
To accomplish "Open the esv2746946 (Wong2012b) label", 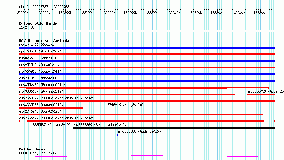I will click(123, 105).
